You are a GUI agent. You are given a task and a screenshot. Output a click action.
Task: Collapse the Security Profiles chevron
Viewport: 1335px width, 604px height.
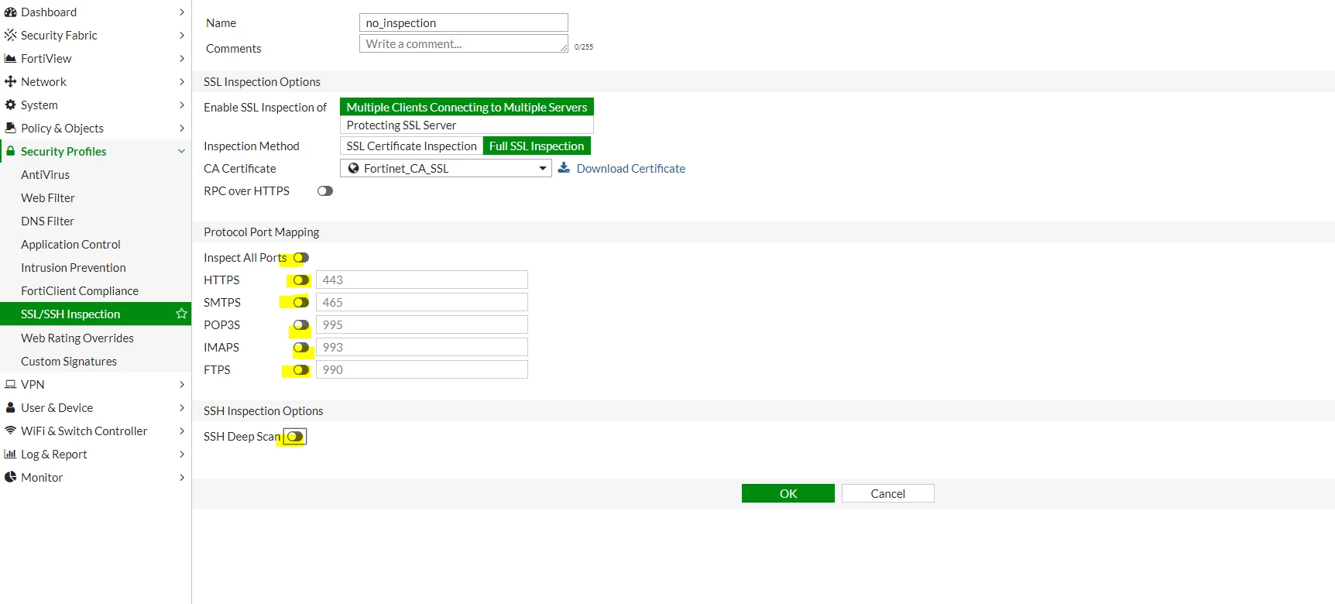pyautogui.click(x=182, y=152)
